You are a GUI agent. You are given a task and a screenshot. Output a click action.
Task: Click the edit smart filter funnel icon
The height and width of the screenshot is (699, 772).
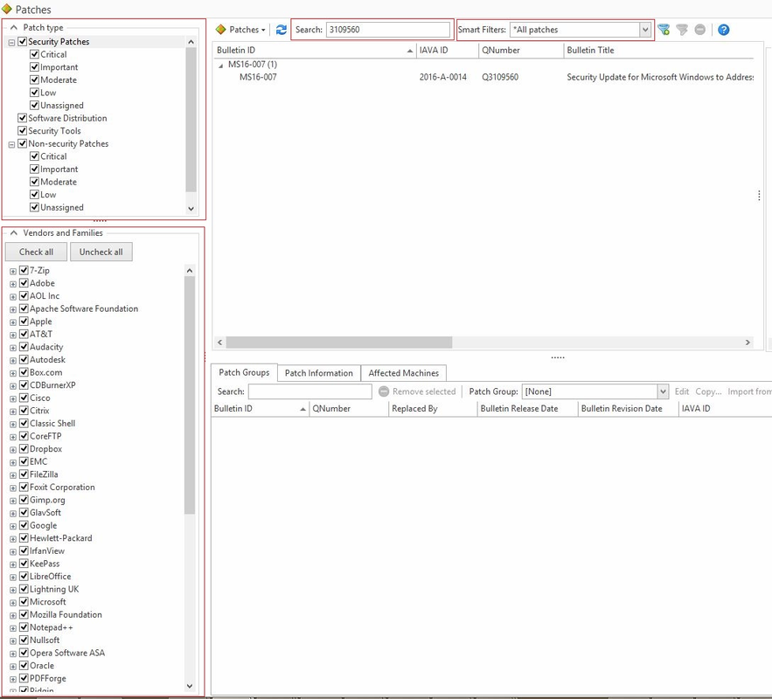pyautogui.click(x=683, y=30)
